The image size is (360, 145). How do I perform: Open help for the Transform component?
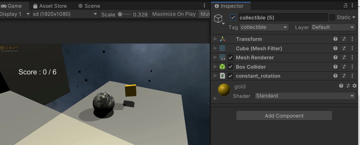335,39
